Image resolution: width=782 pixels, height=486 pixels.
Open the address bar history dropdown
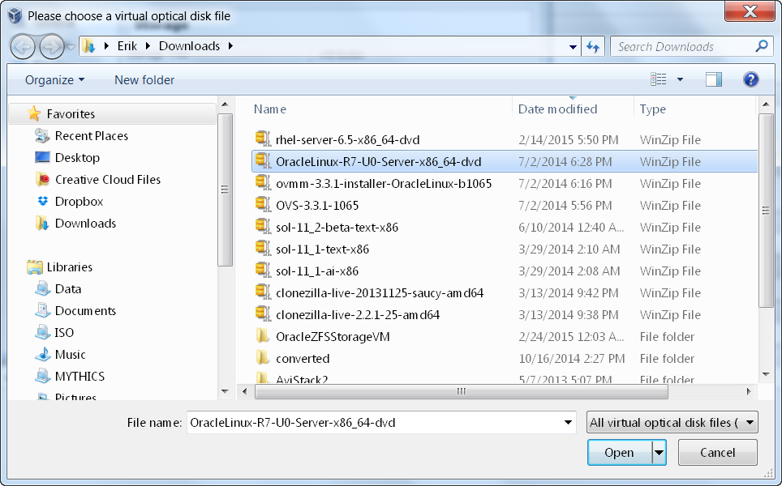573,47
